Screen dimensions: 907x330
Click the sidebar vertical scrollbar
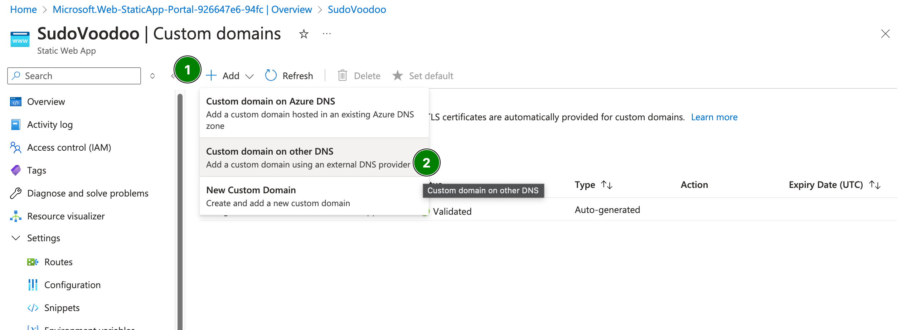[x=180, y=211]
